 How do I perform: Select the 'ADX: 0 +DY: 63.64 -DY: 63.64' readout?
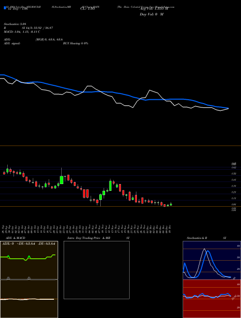click(x=28, y=244)
